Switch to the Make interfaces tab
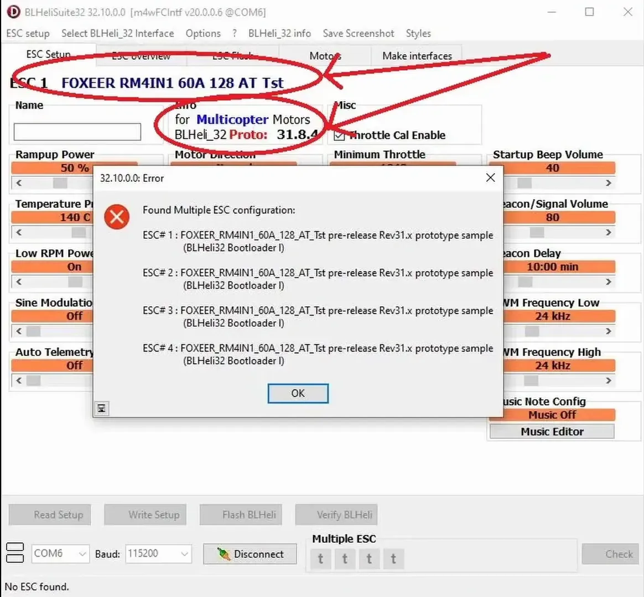The image size is (644, 597). [x=417, y=56]
